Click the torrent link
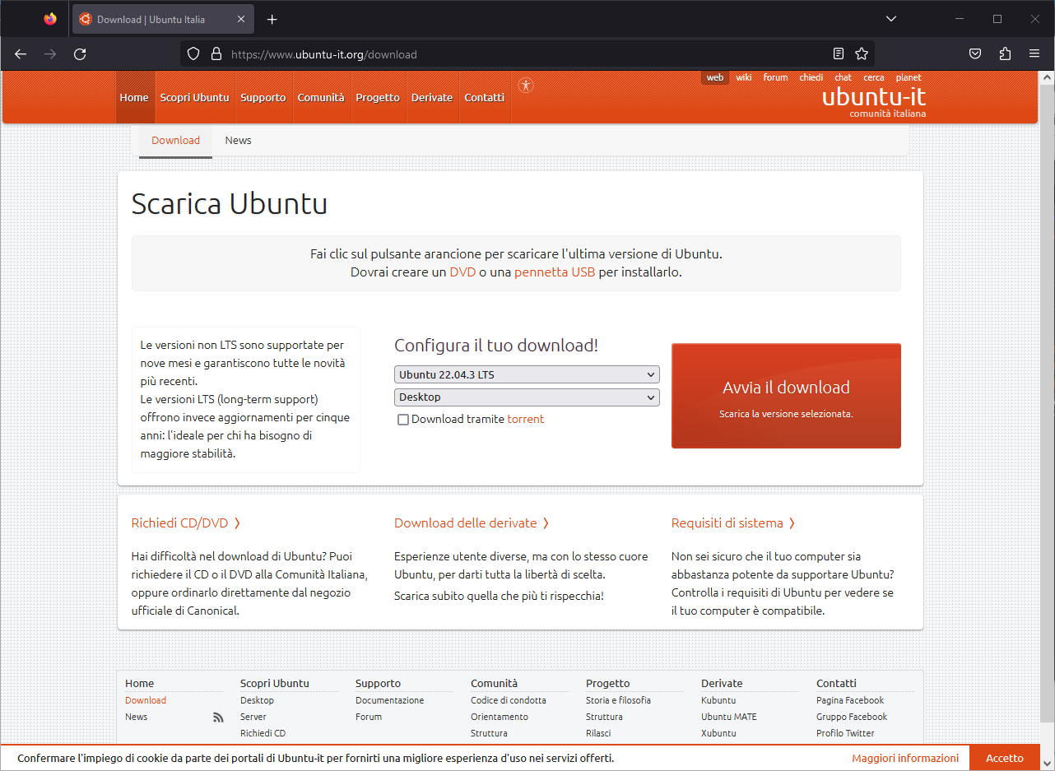 point(526,419)
